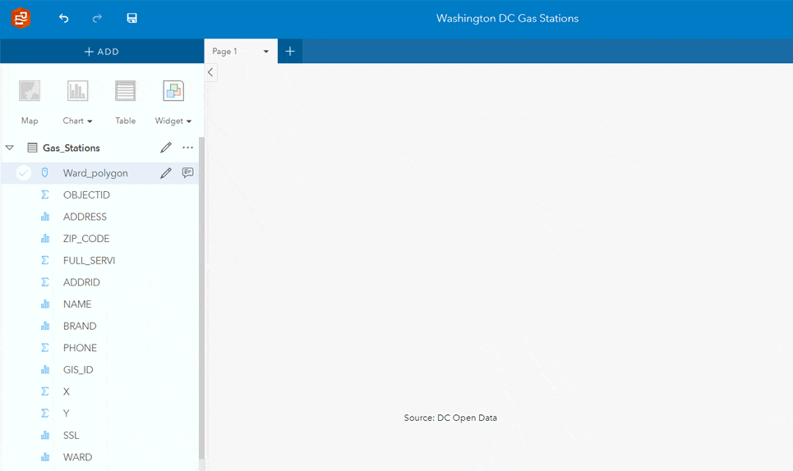Select the BRAND field
793x471 pixels.
pos(80,326)
